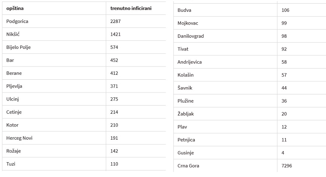The width and height of the screenshot is (326, 177).
Task: Select the Crna Gora total row
Action: (250, 166)
